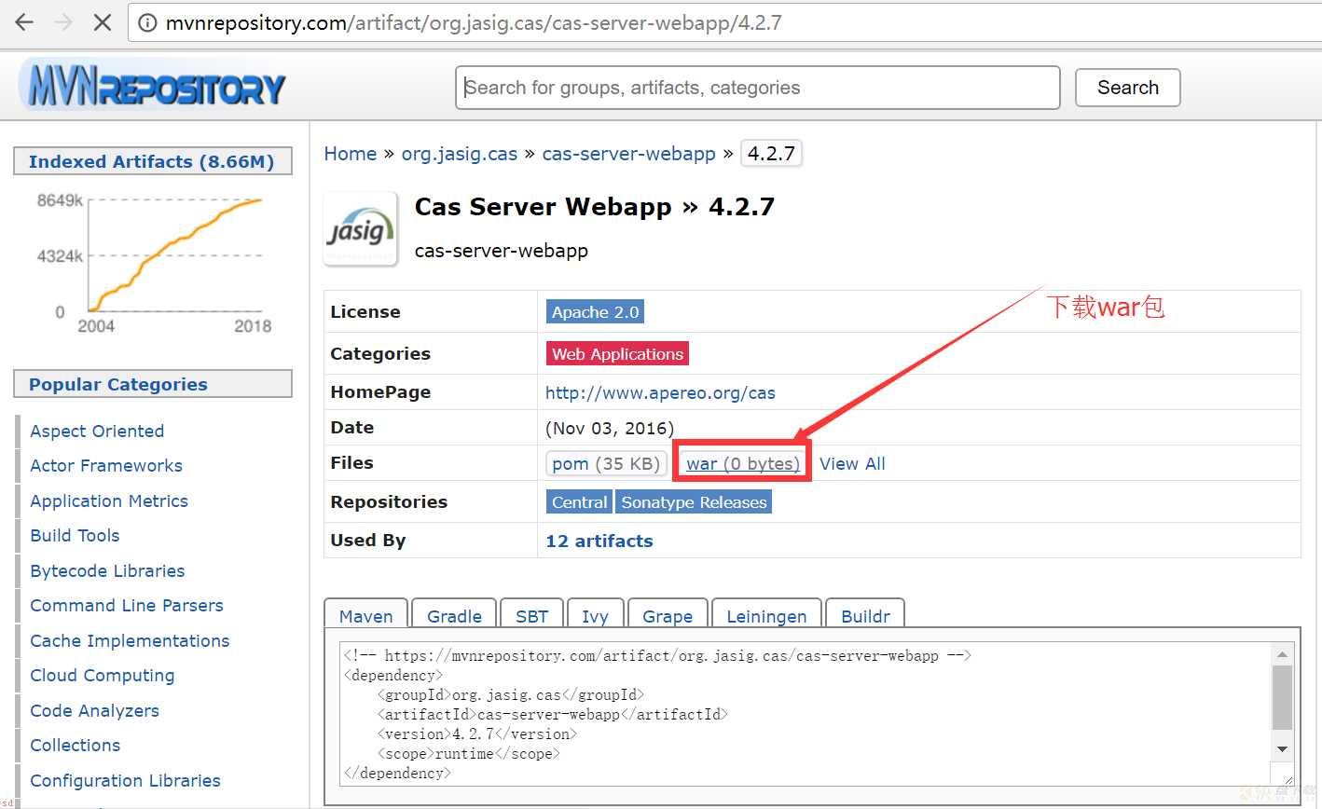The height and width of the screenshot is (809, 1322).
Task: Select the SBT tab
Action: tap(531, 616)
